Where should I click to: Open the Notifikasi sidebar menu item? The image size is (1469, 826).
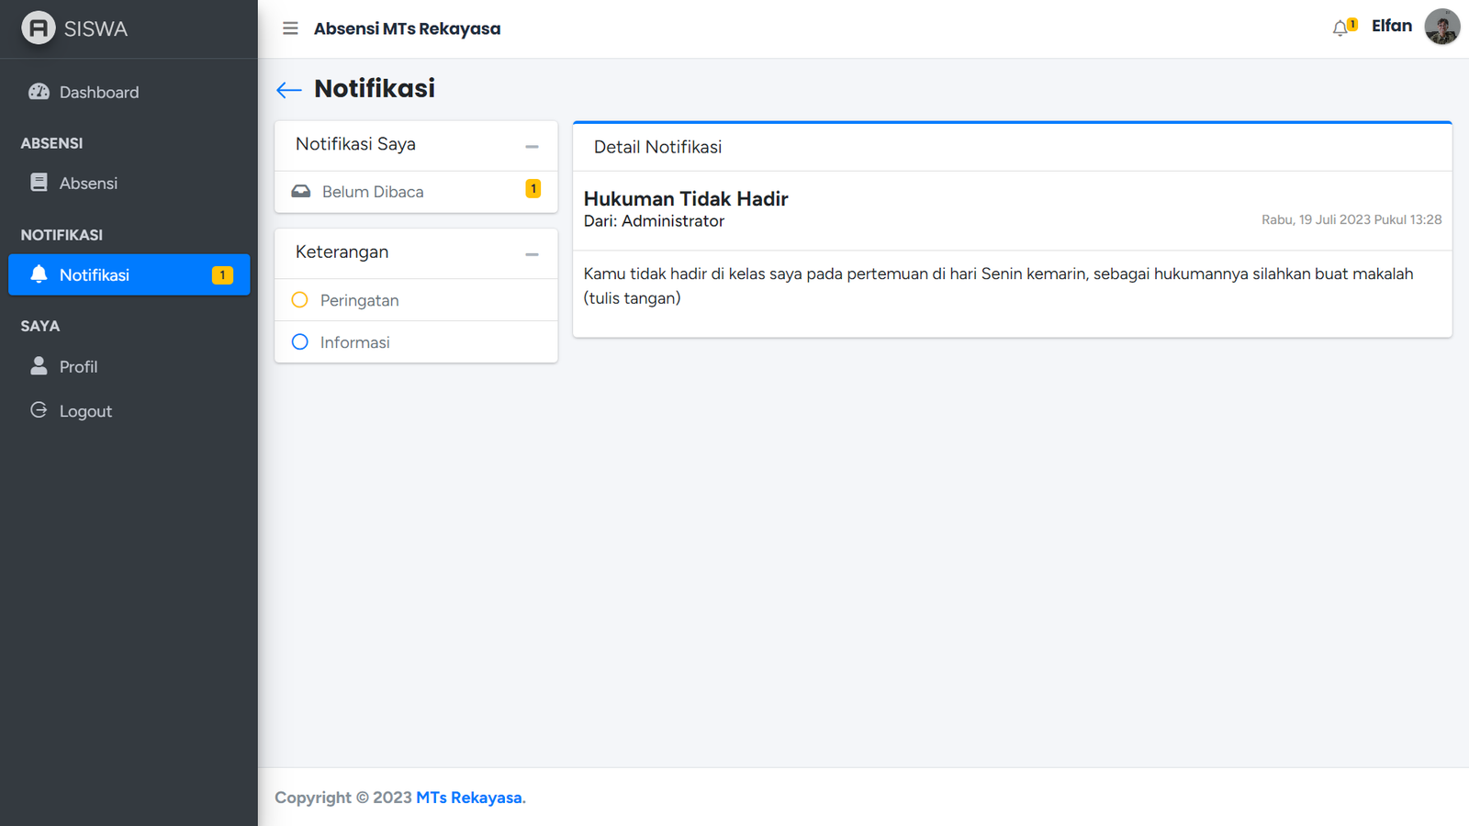[x=129, y=275]
